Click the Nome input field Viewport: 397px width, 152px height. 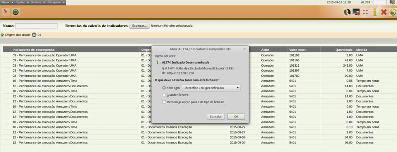click(36, 26)
